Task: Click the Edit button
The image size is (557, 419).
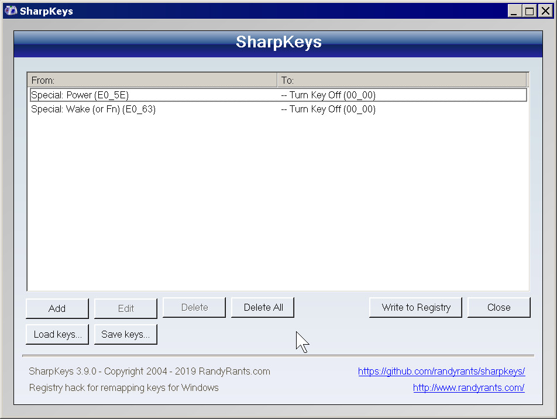Action: [126, 308]
